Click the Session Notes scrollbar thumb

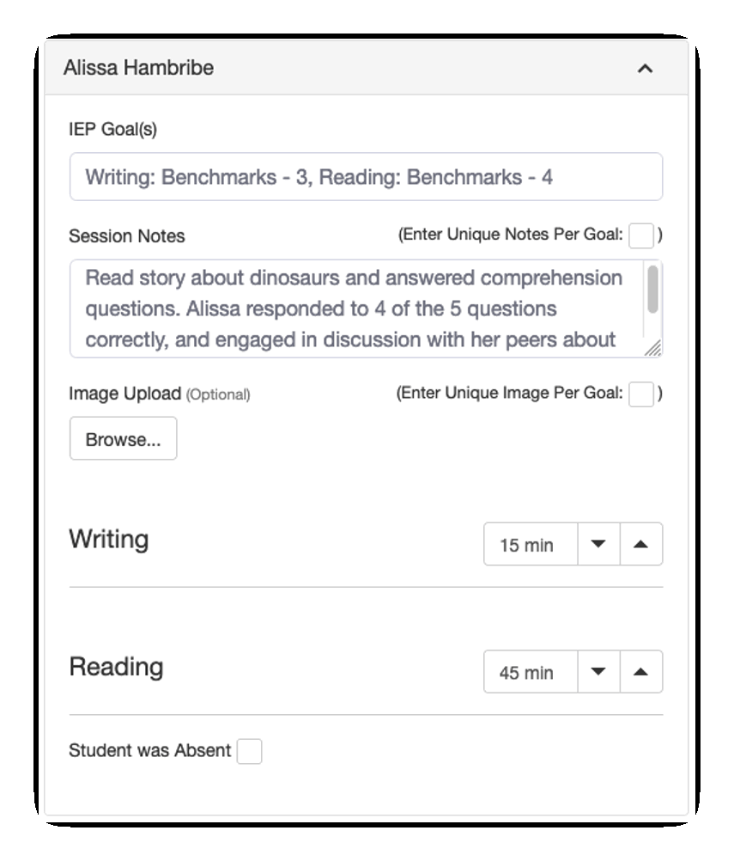click(x=653, y=290)
